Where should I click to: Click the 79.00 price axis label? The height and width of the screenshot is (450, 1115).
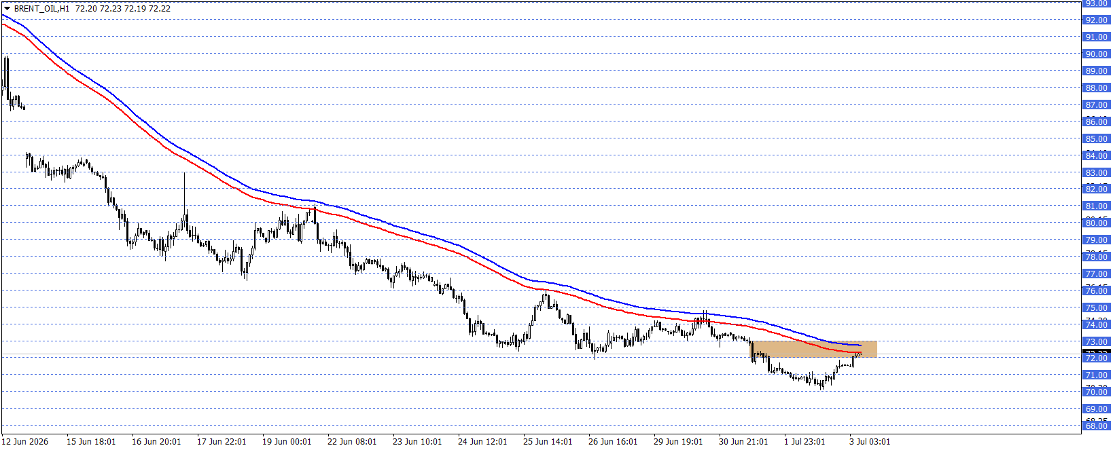[1096, 240]
